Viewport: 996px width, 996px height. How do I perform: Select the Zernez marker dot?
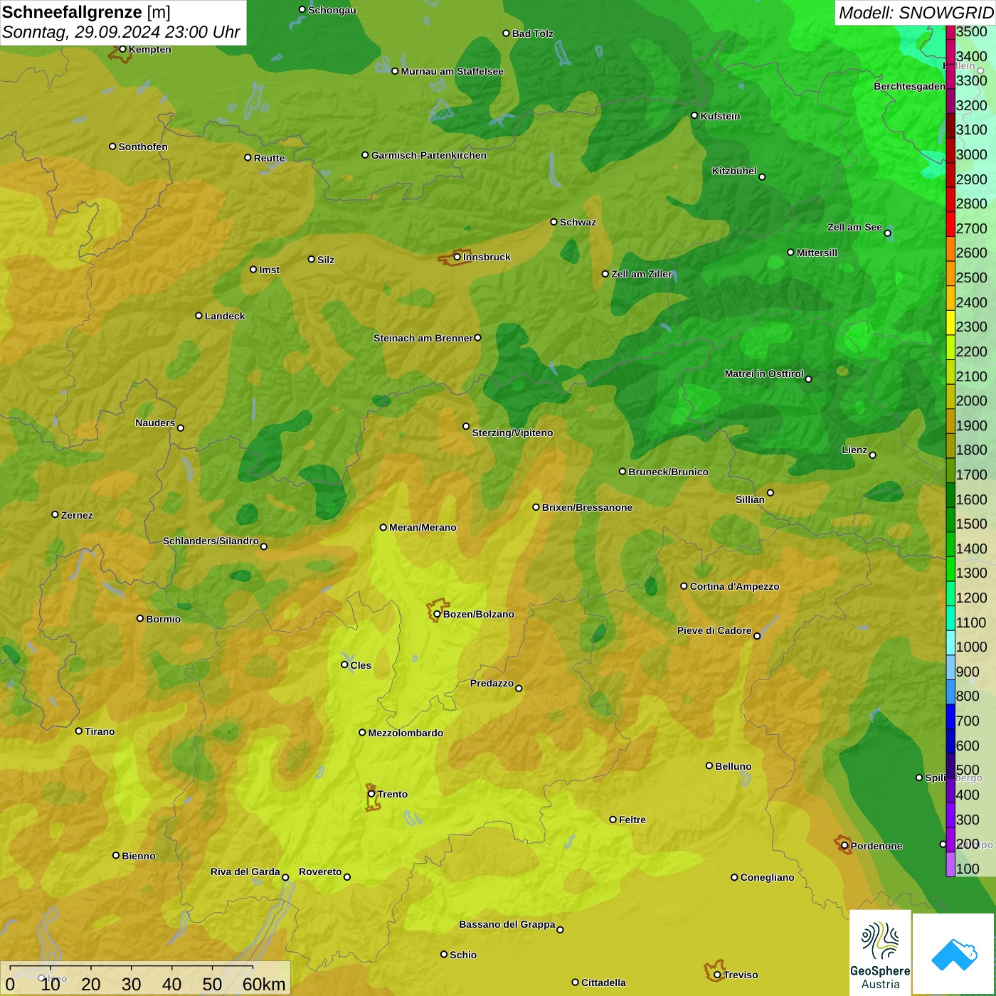coord(55,514)
